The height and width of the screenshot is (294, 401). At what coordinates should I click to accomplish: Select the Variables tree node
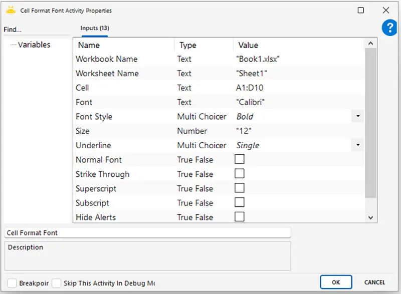coord(34,45)
